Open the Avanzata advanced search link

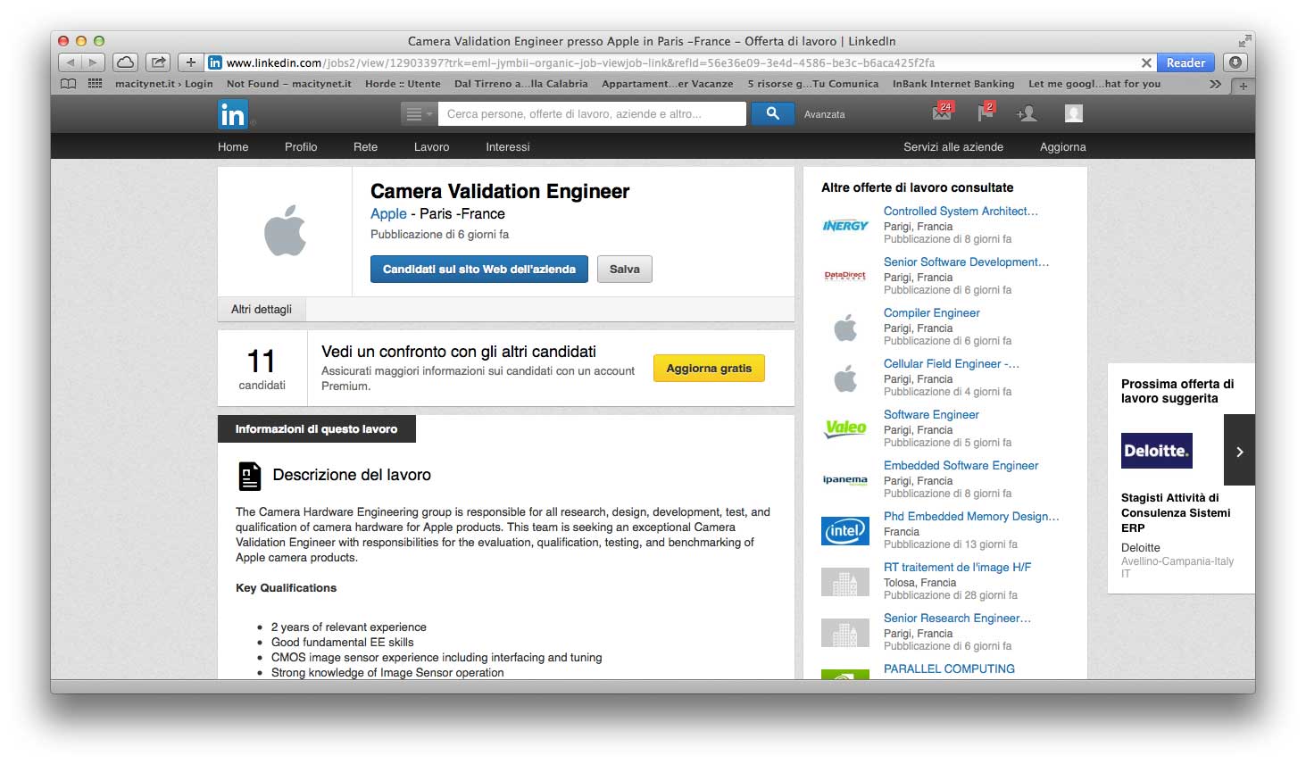click(x=824, y=114)
